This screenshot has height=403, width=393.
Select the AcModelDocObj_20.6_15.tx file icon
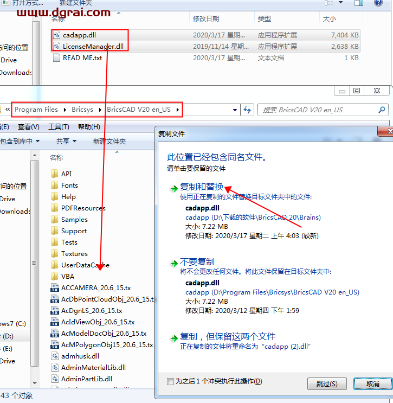pos(54,333)
